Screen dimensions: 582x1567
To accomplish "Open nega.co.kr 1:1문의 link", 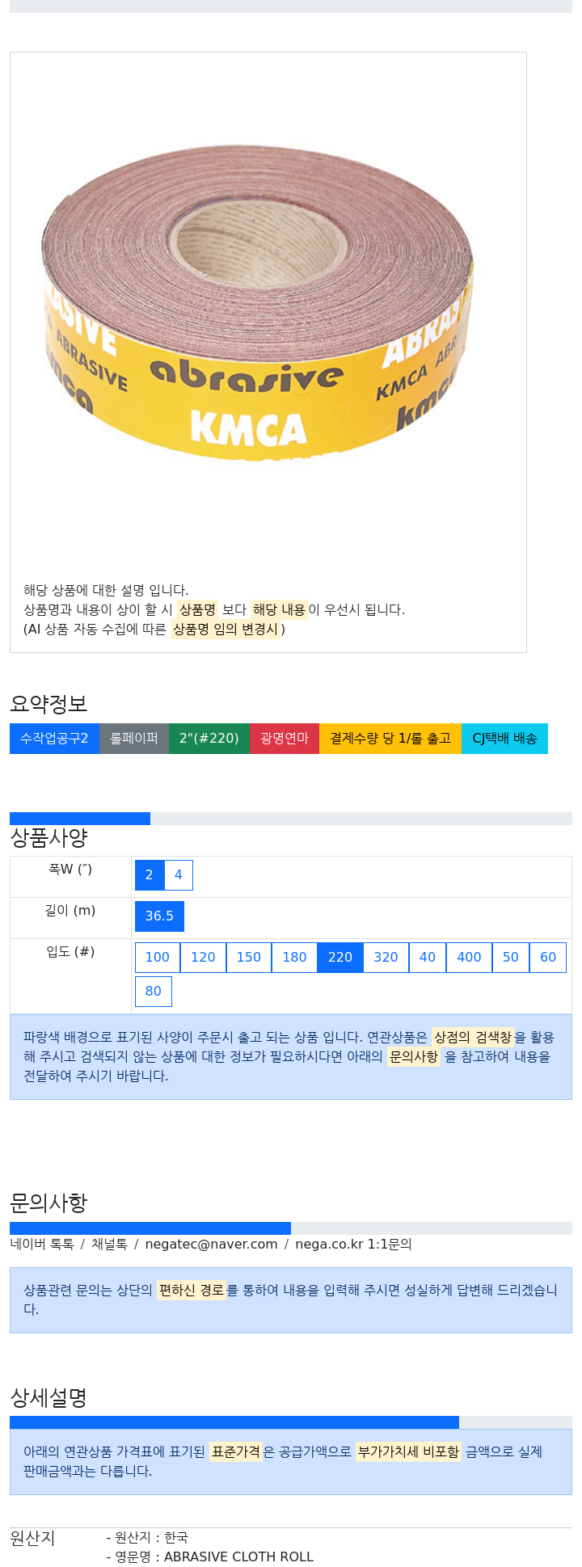I will [353, 1245].
